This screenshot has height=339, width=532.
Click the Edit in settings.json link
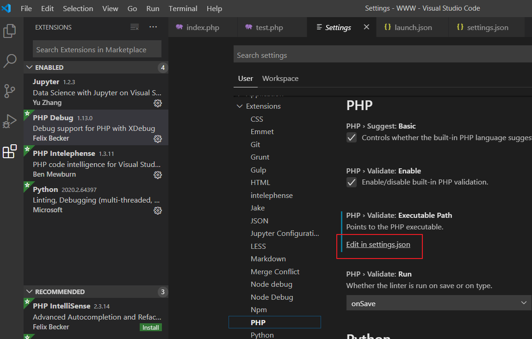click(379, 244)
